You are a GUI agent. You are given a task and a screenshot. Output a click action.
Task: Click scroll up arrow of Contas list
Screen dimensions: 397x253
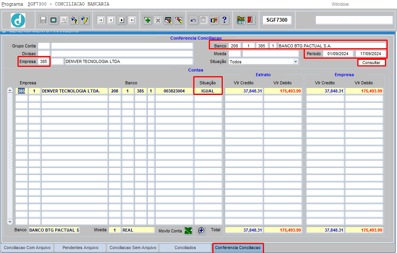(10, 90)
